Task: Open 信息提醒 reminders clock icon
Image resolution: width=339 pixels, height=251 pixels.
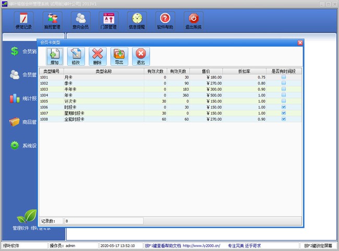Action: [x=137, y=21]
